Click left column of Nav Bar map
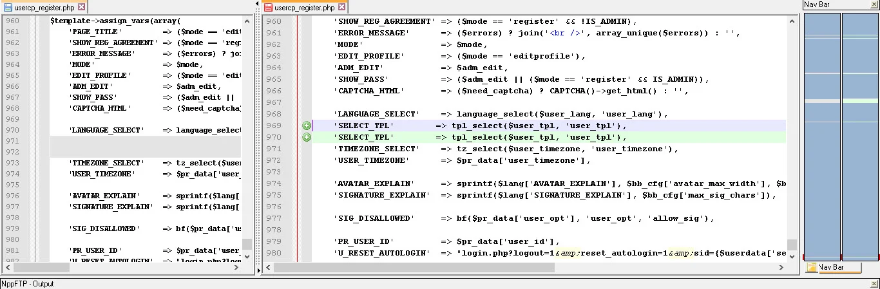Screen dimensions: 880x289 point(822,135)
